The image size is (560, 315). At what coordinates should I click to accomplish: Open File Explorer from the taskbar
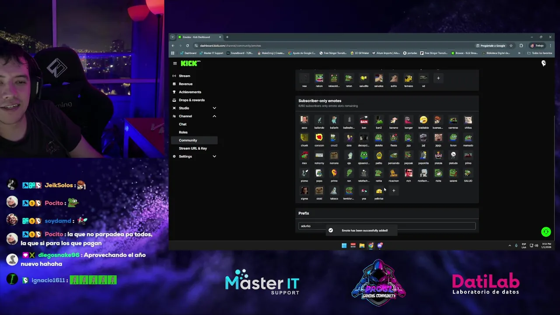(x=362, y=245)
